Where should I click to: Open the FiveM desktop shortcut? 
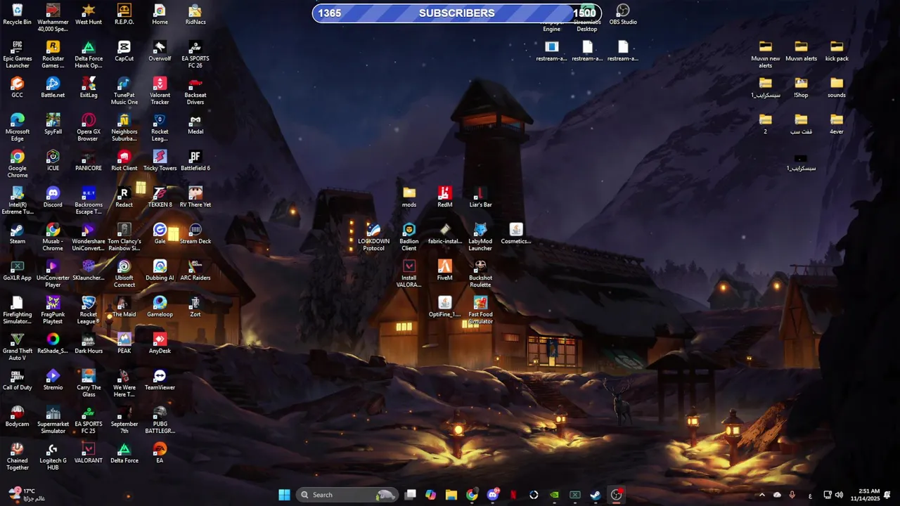445,270
